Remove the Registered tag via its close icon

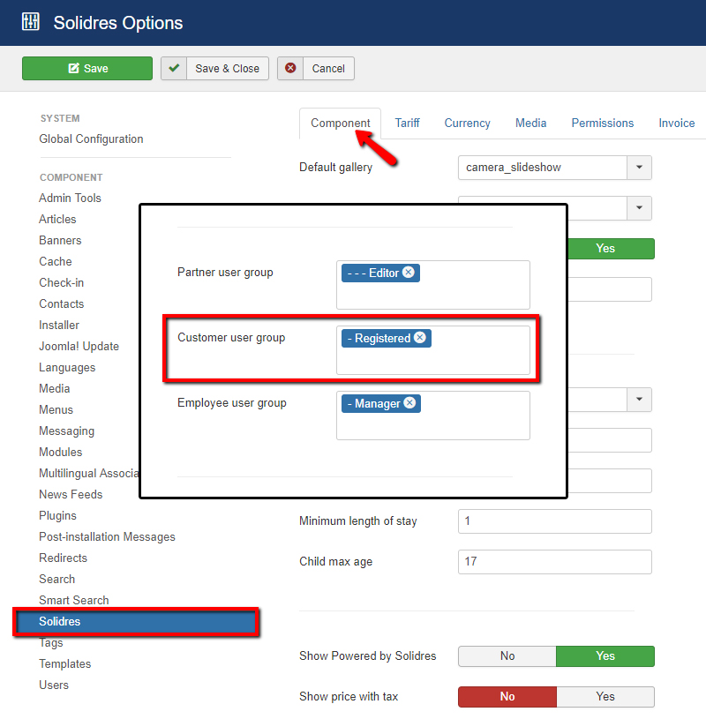tap(421, 337)
